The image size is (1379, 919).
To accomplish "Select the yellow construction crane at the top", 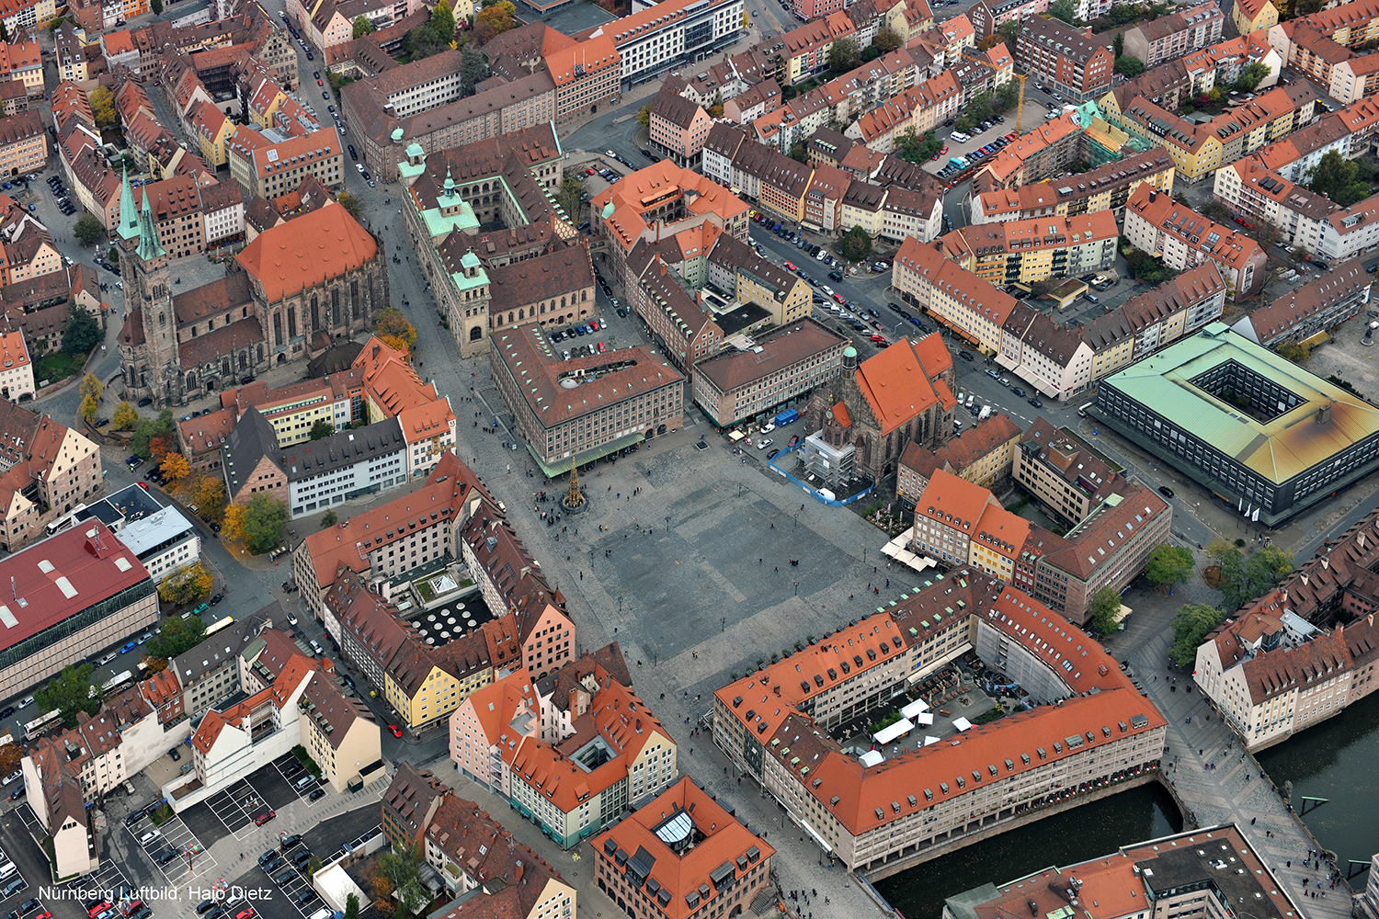I will click(x=1020, y=101).
